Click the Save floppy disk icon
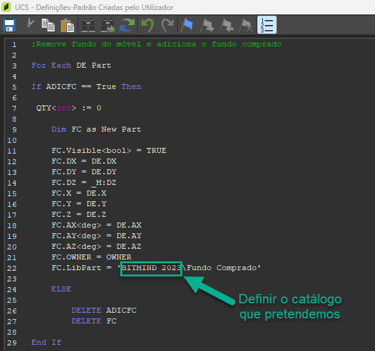375x351 pixels. (9, 25)
